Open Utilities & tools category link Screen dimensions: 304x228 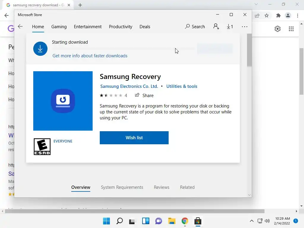pos(182,86)
